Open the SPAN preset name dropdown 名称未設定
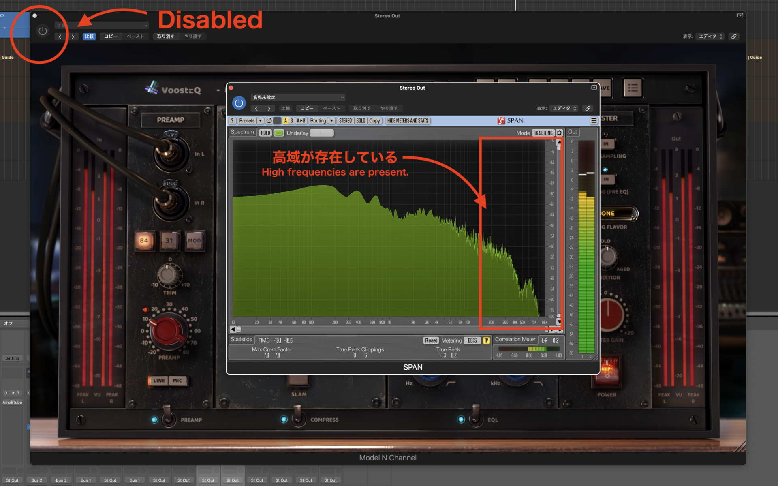The image size is (778, 486). pyautogui.click(x=298, y=97)
